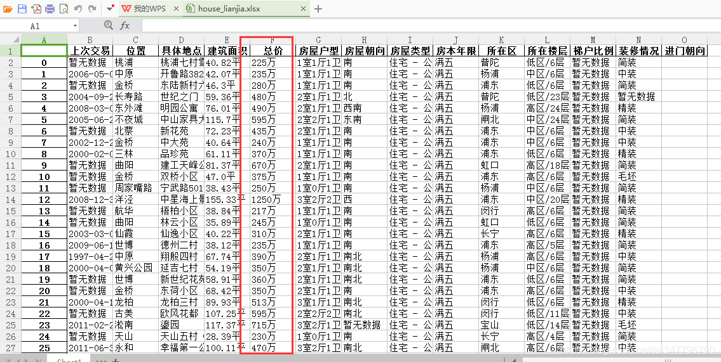Click the 总价 header cell
This screenshot has width=721, height=362.
click(273, 51)
